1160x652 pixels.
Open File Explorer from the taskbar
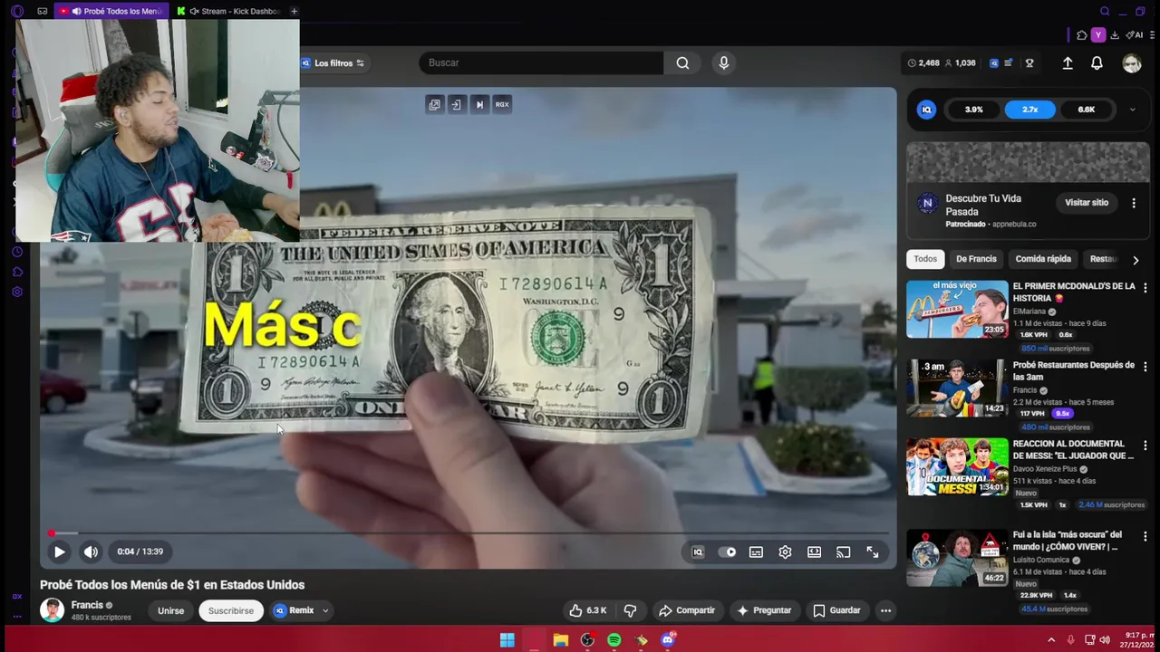point(561,640)
